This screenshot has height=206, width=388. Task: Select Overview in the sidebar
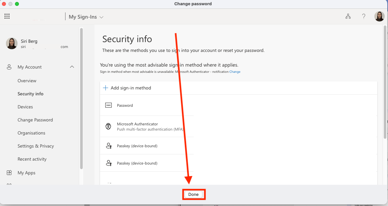click(27, 81)
